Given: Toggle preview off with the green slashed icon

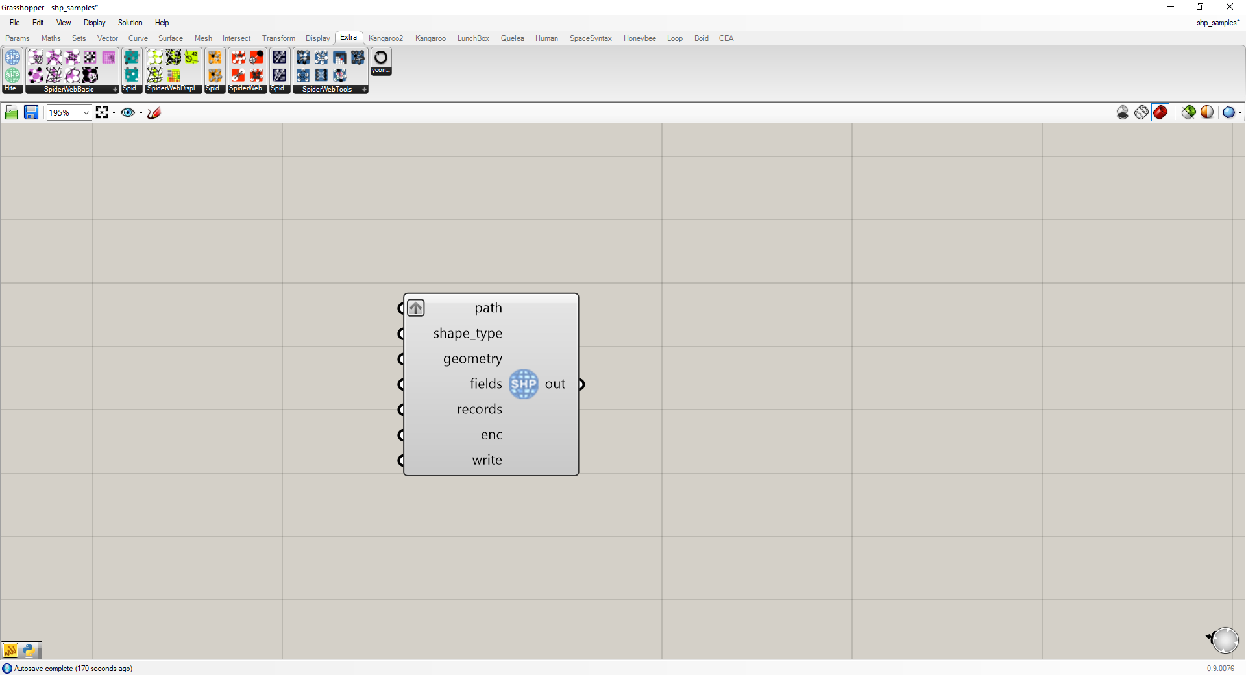Looking at the screenshot, I should tap(1188, 112).
